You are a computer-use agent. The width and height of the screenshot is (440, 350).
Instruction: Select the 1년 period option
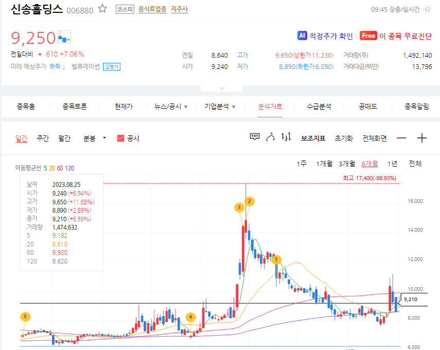click(393, 163)
